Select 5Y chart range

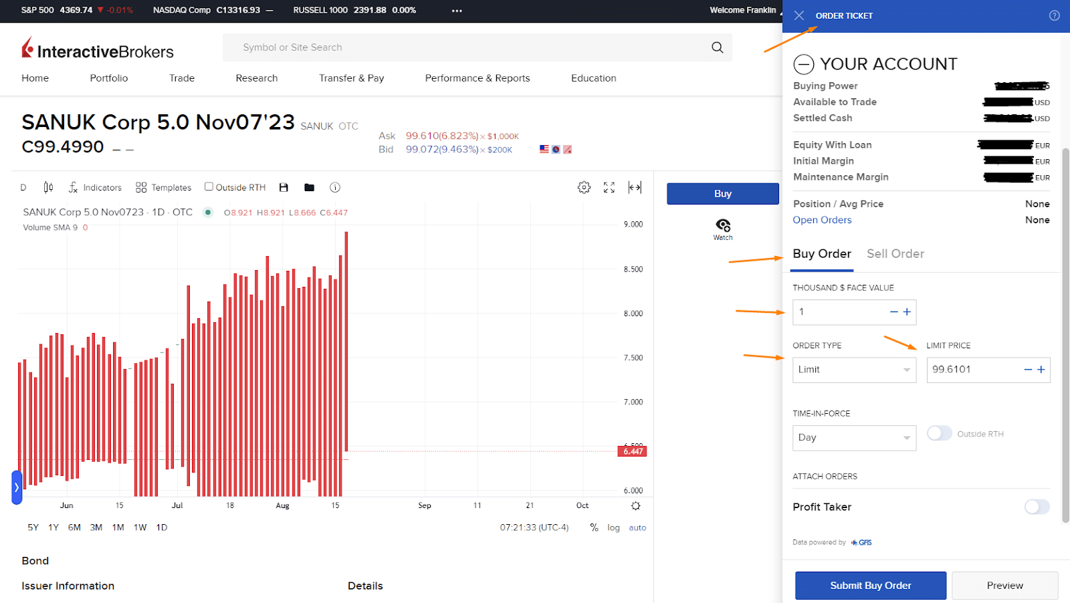point(33,527)
